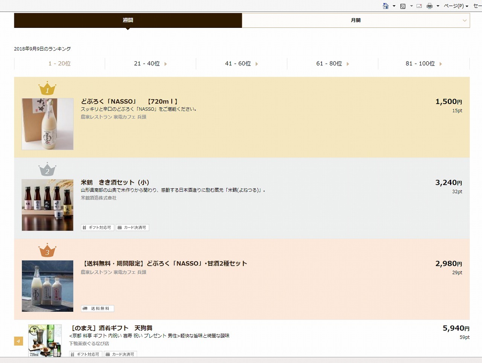Click the arrow next to 21 - 40位
This screenshot has width=482, height=363.
(x=166, y=64)
